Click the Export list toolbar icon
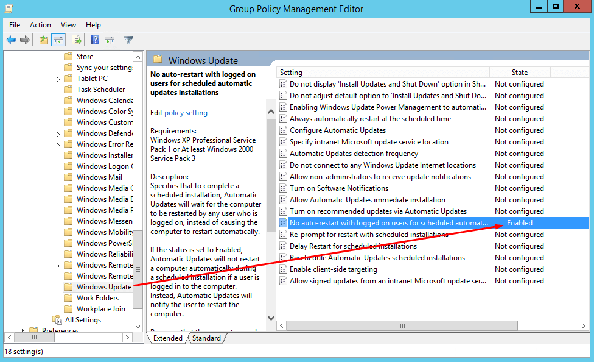This screenshot has width=594, height=362. (77, 40)
